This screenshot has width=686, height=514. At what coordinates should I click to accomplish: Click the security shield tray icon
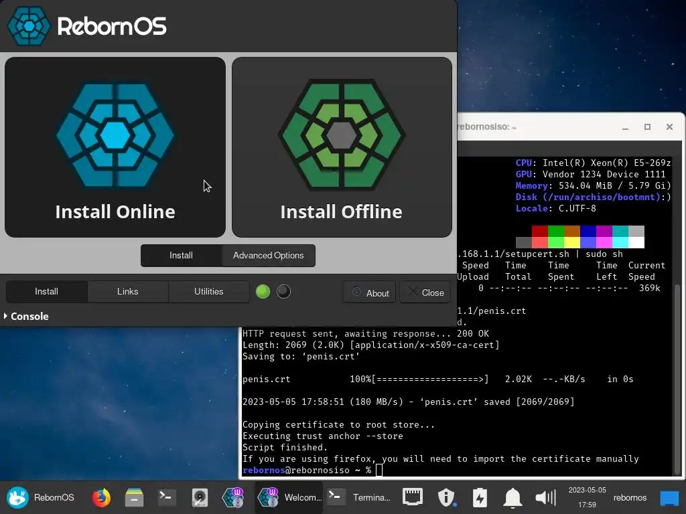(x=445, y=497)
